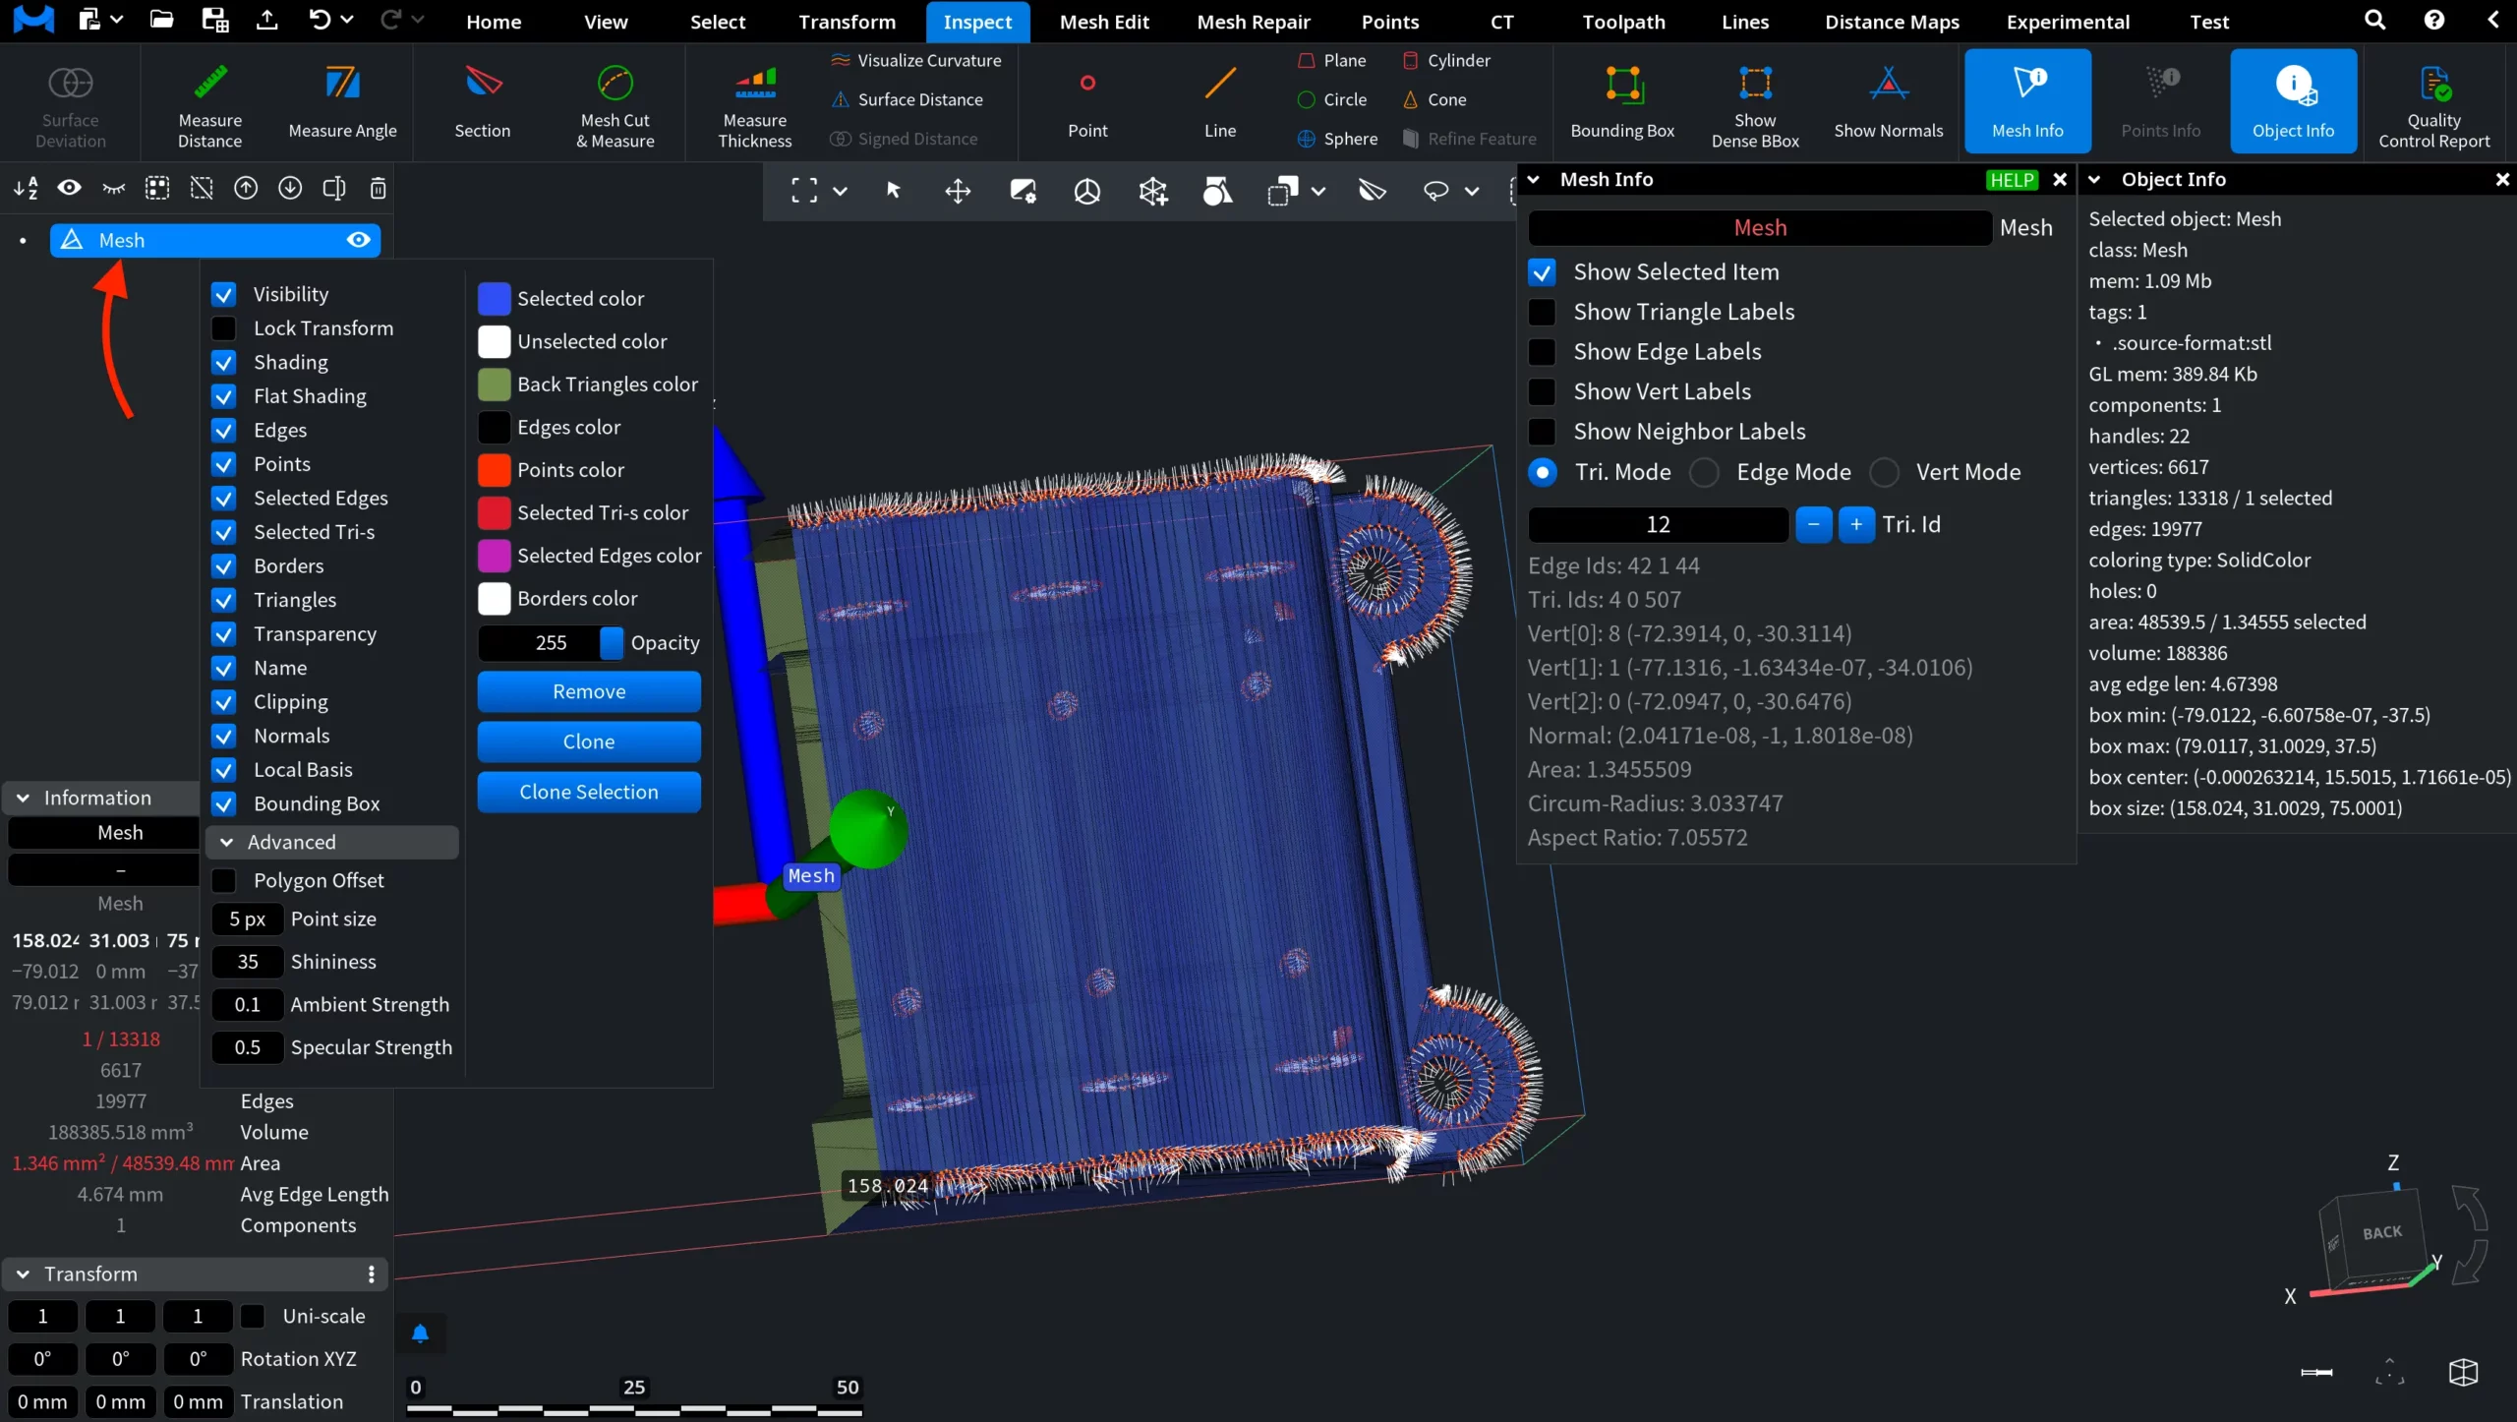Toggle Flat Shading checkbox

224,396
